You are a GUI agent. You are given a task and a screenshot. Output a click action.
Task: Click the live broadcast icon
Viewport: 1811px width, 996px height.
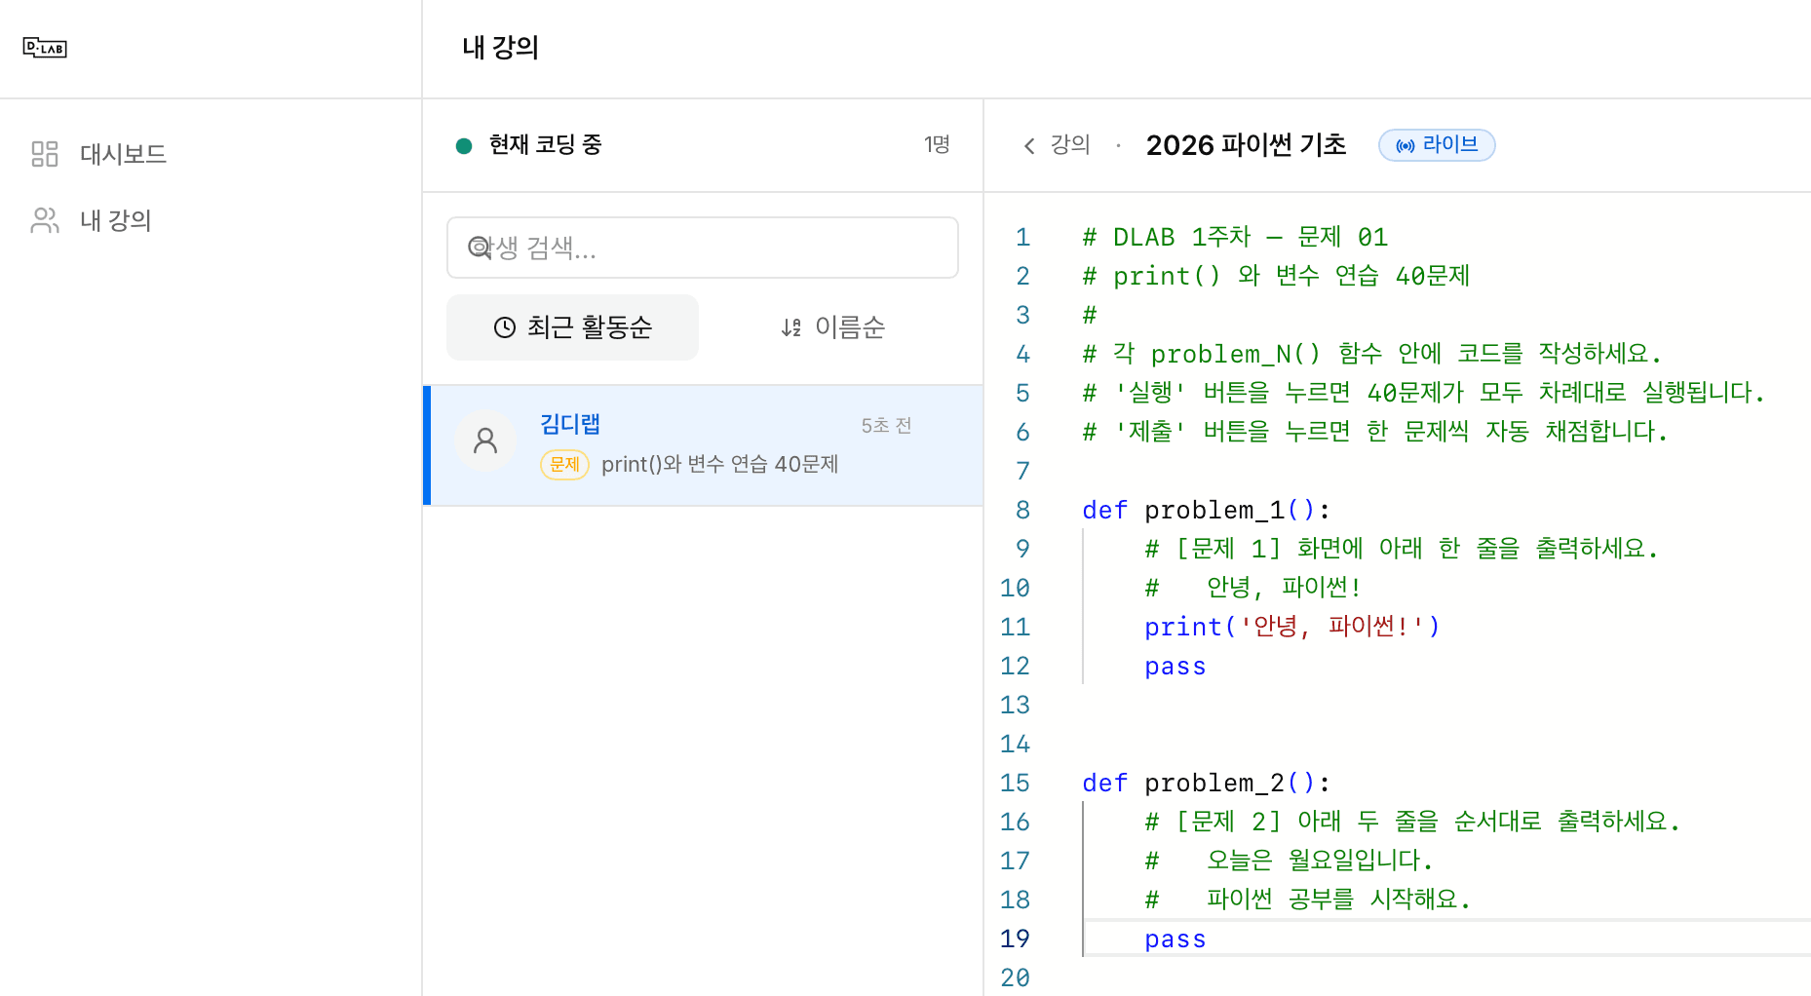tap(1406, 145)
